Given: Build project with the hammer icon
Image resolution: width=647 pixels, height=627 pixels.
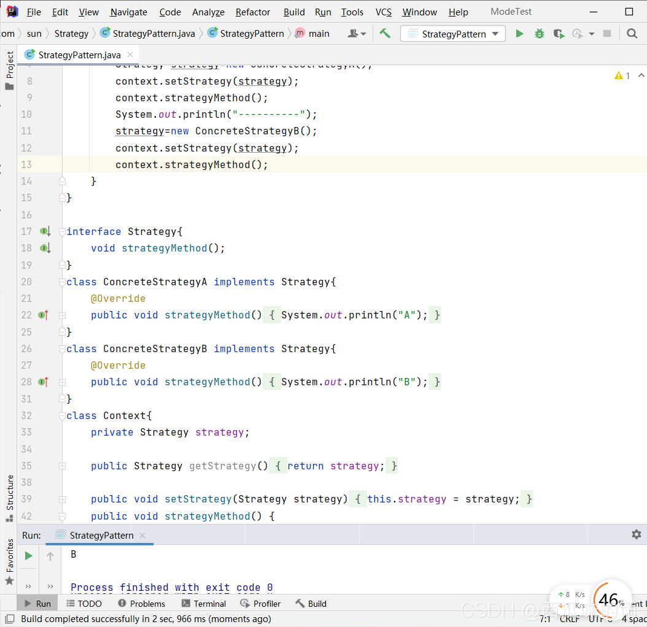Looking at the screenshot, I should (x=385, y=33).
